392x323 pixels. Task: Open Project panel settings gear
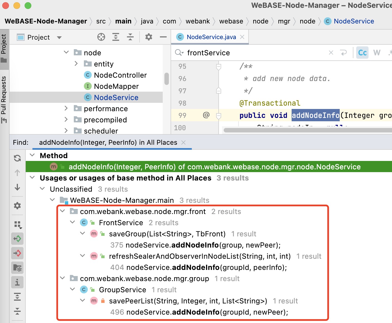tap(149, 37)
